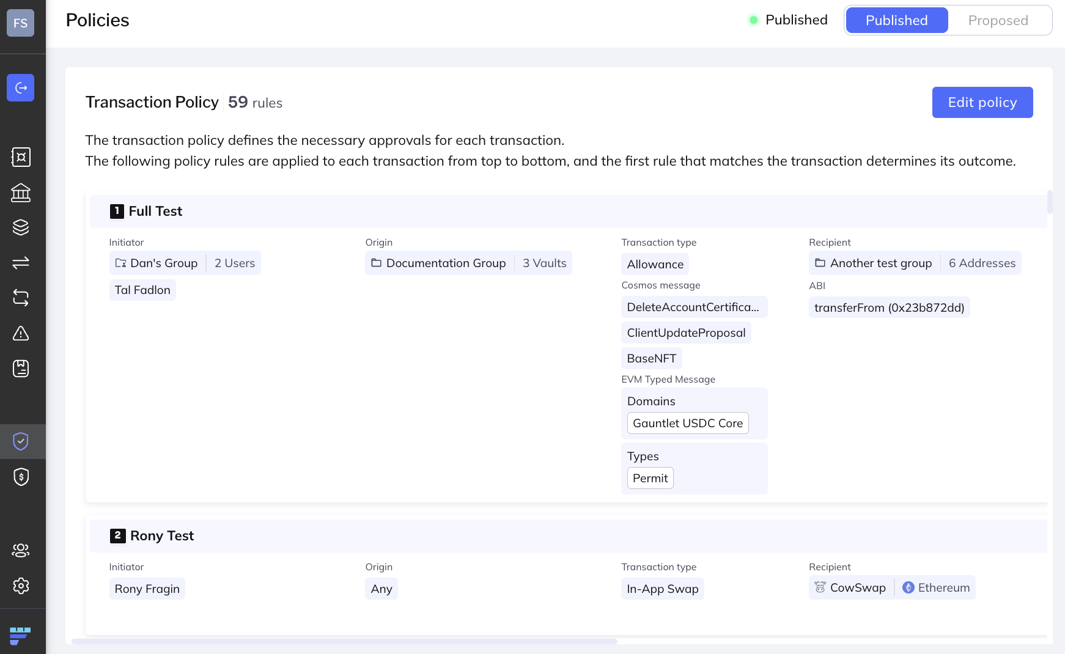Click the Edit policy button
The width and height of the screenshot is (1065, 654).
[982, 103]
